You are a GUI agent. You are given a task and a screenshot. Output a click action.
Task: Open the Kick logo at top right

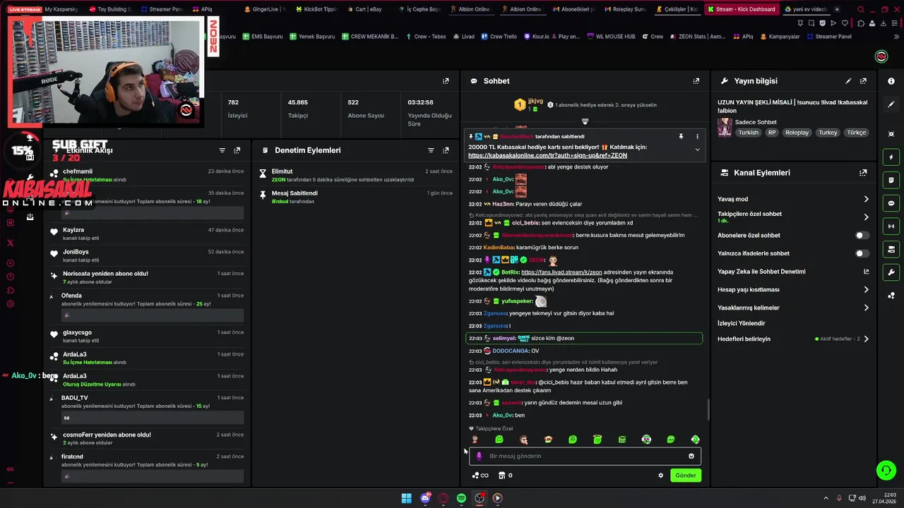click(x=881, y=56)
